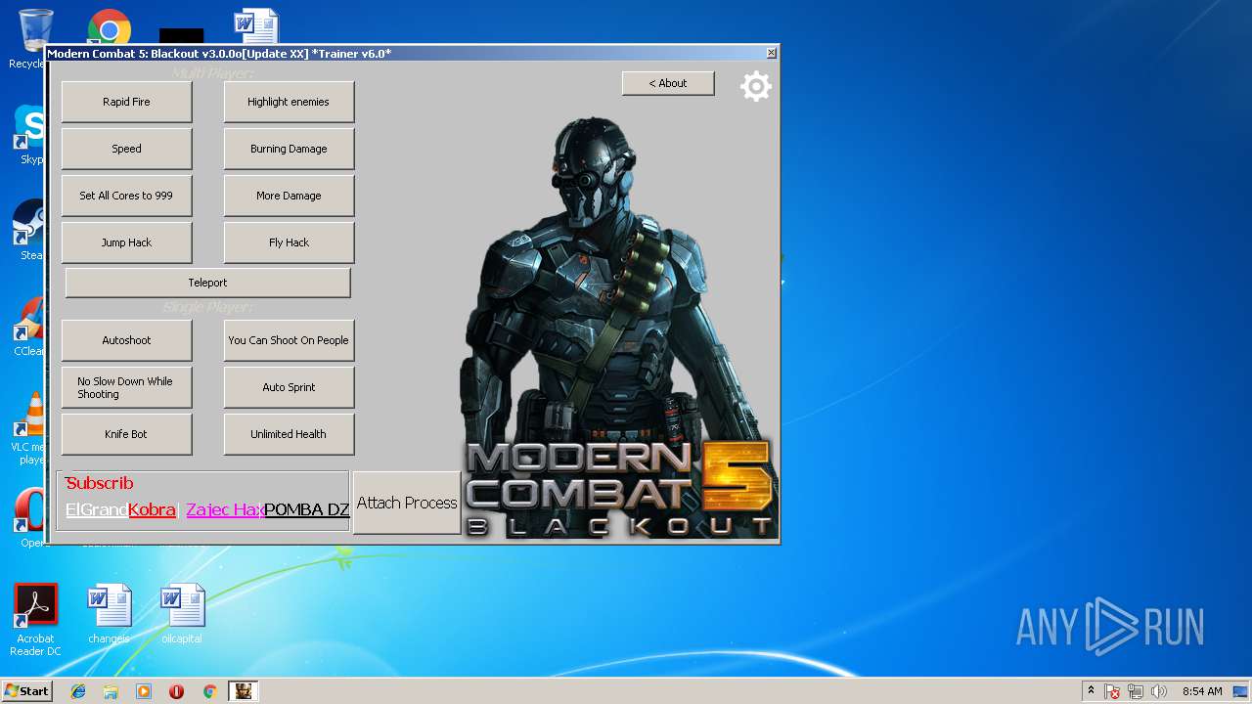
Task: Open ElGrand channel link
Action: tap(96, 509)
